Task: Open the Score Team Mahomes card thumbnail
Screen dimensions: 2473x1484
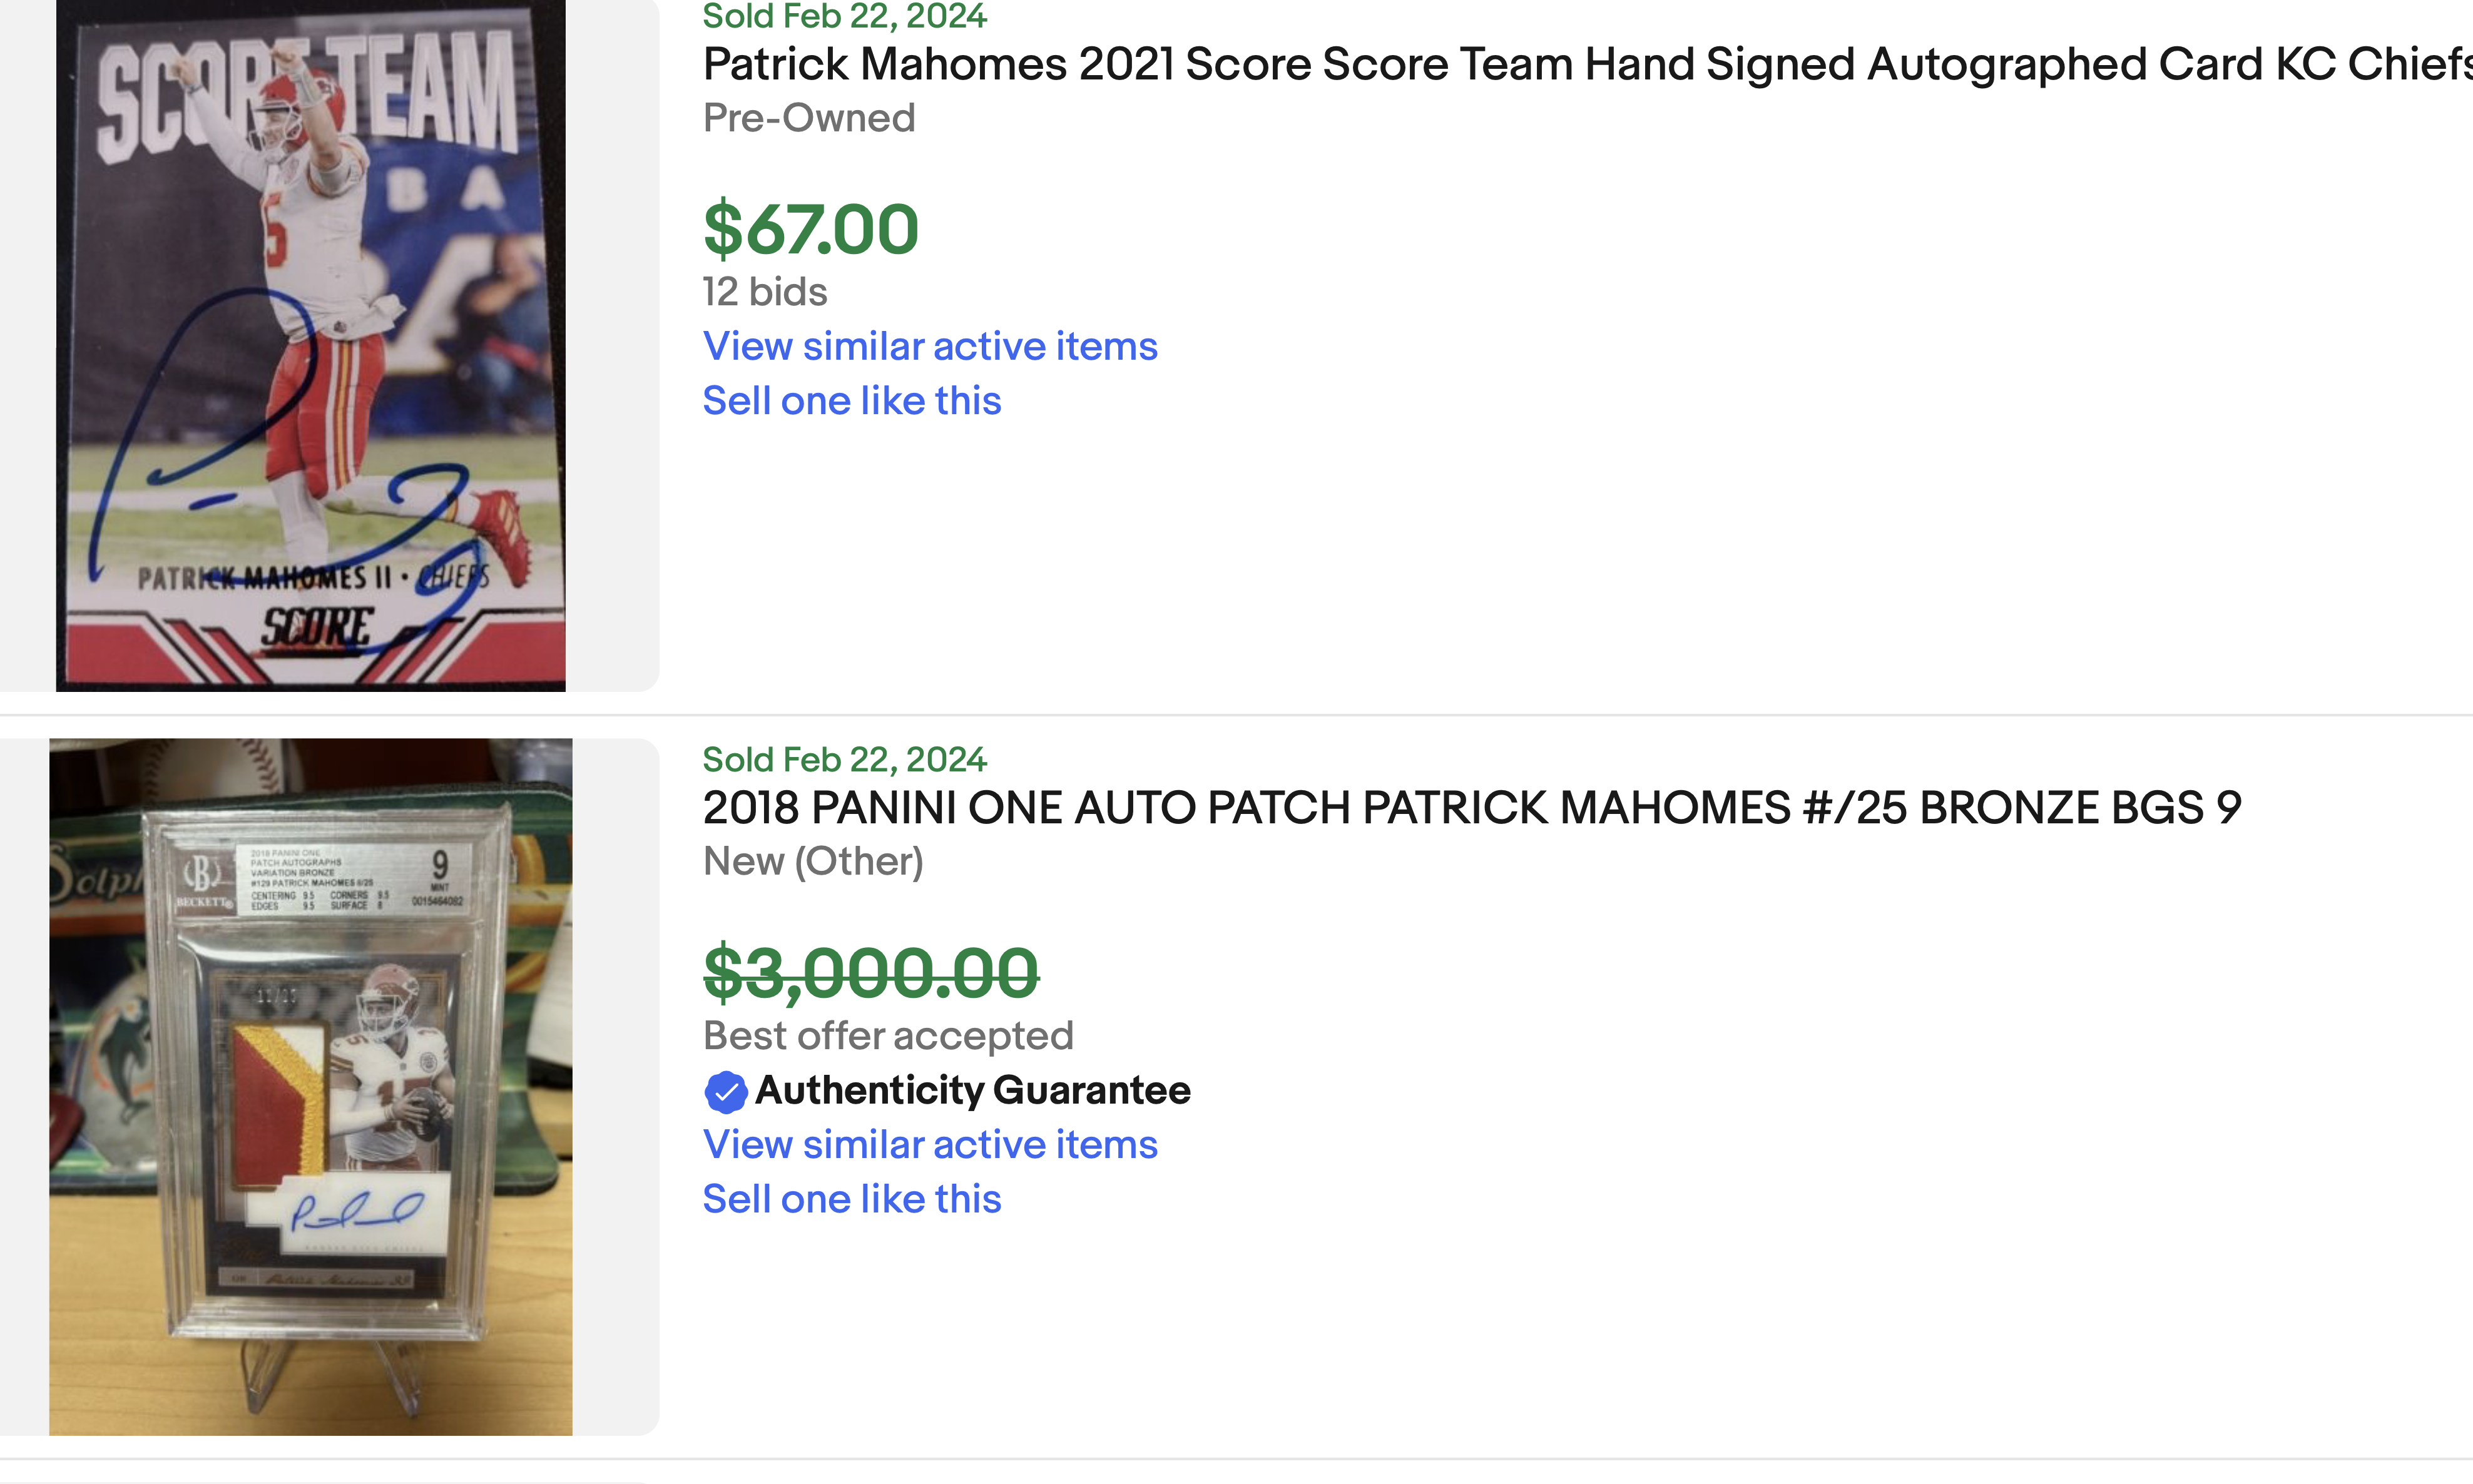Action: [310, 345]
